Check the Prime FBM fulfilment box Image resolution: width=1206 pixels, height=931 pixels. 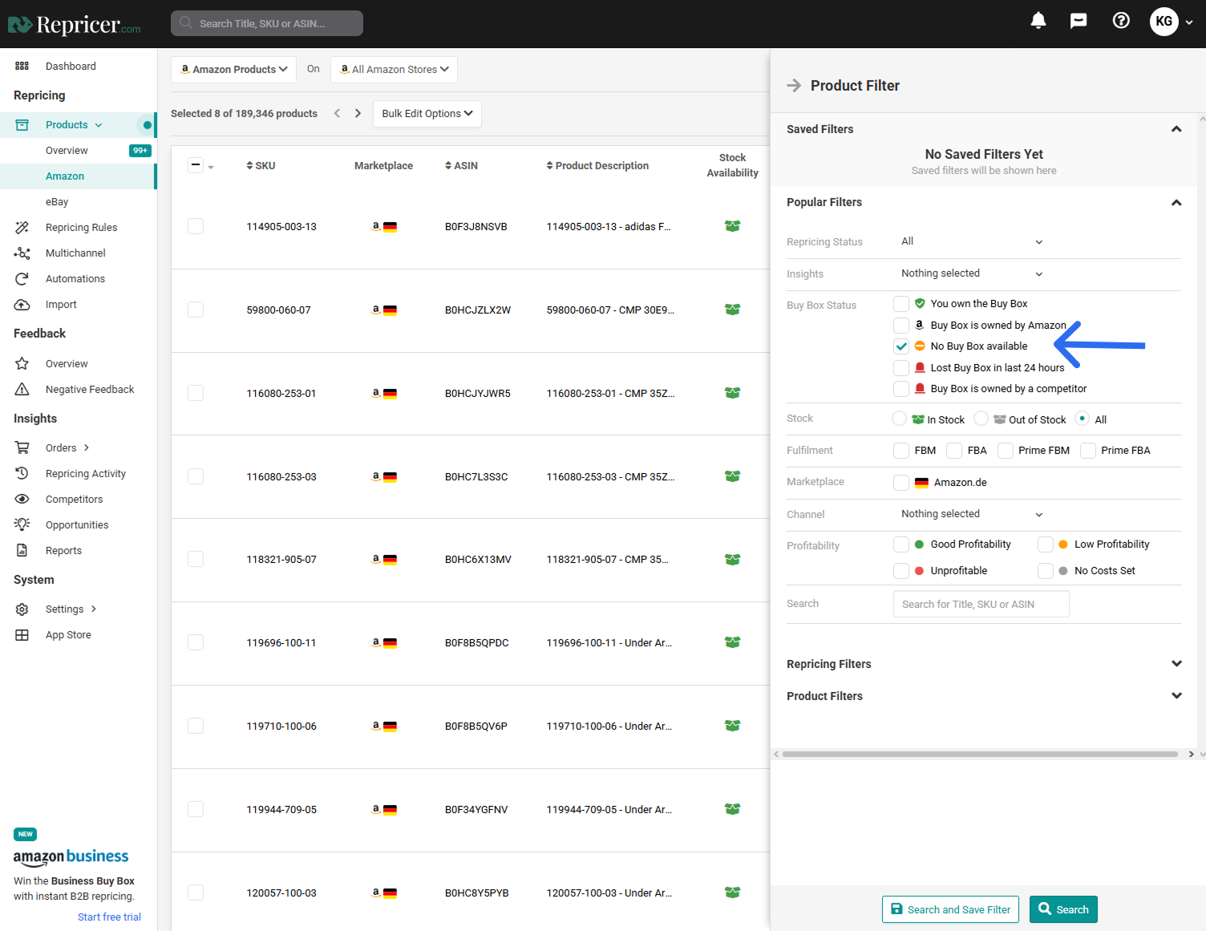pos(1006,451)
